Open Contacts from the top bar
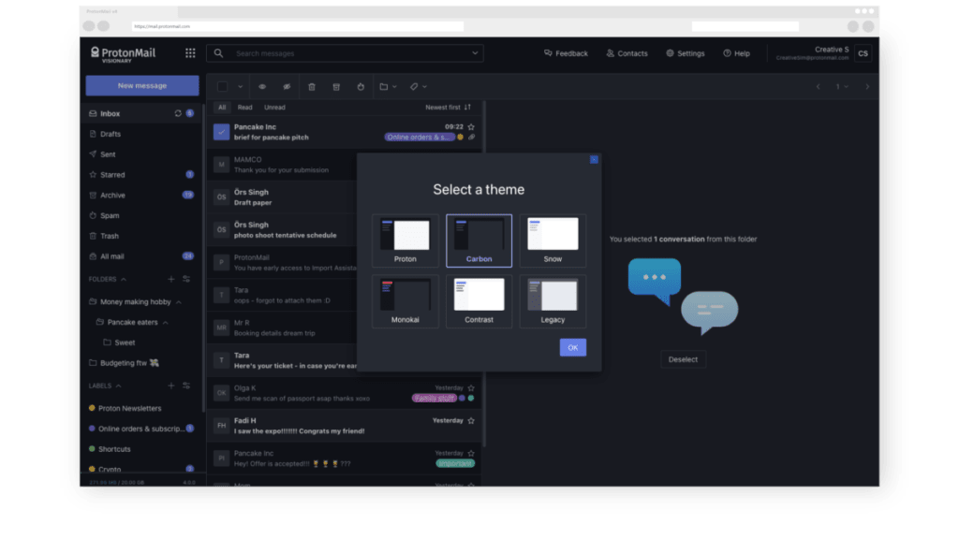 click(x=627, y=53)
